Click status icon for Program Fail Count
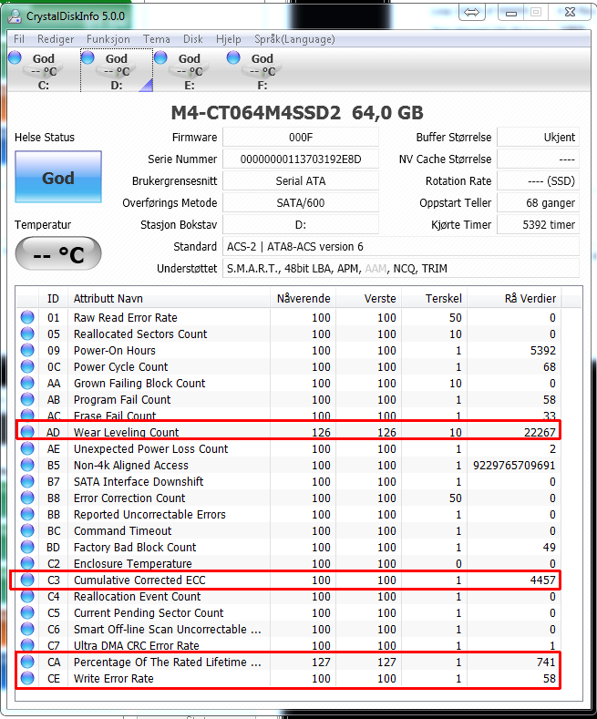This screenshot has height=719, width=597. tap(27, 399)
